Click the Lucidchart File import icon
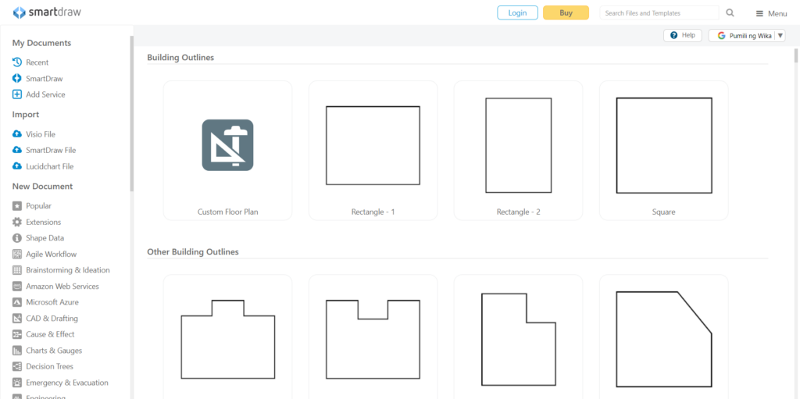The width and height of the screenshot is (800, 399). point(17,166)
